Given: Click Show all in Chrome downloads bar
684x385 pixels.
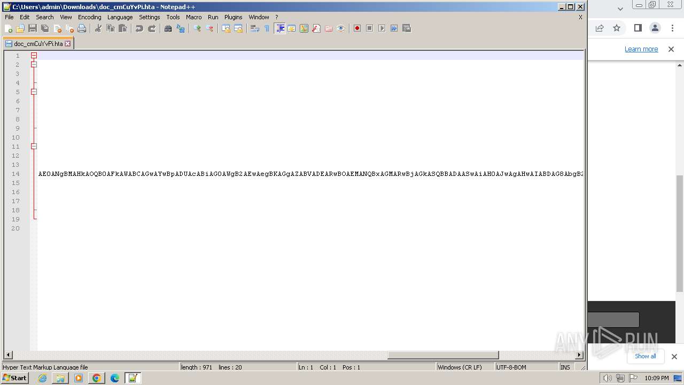Looking at the screenshot, I should pos(645,356).
